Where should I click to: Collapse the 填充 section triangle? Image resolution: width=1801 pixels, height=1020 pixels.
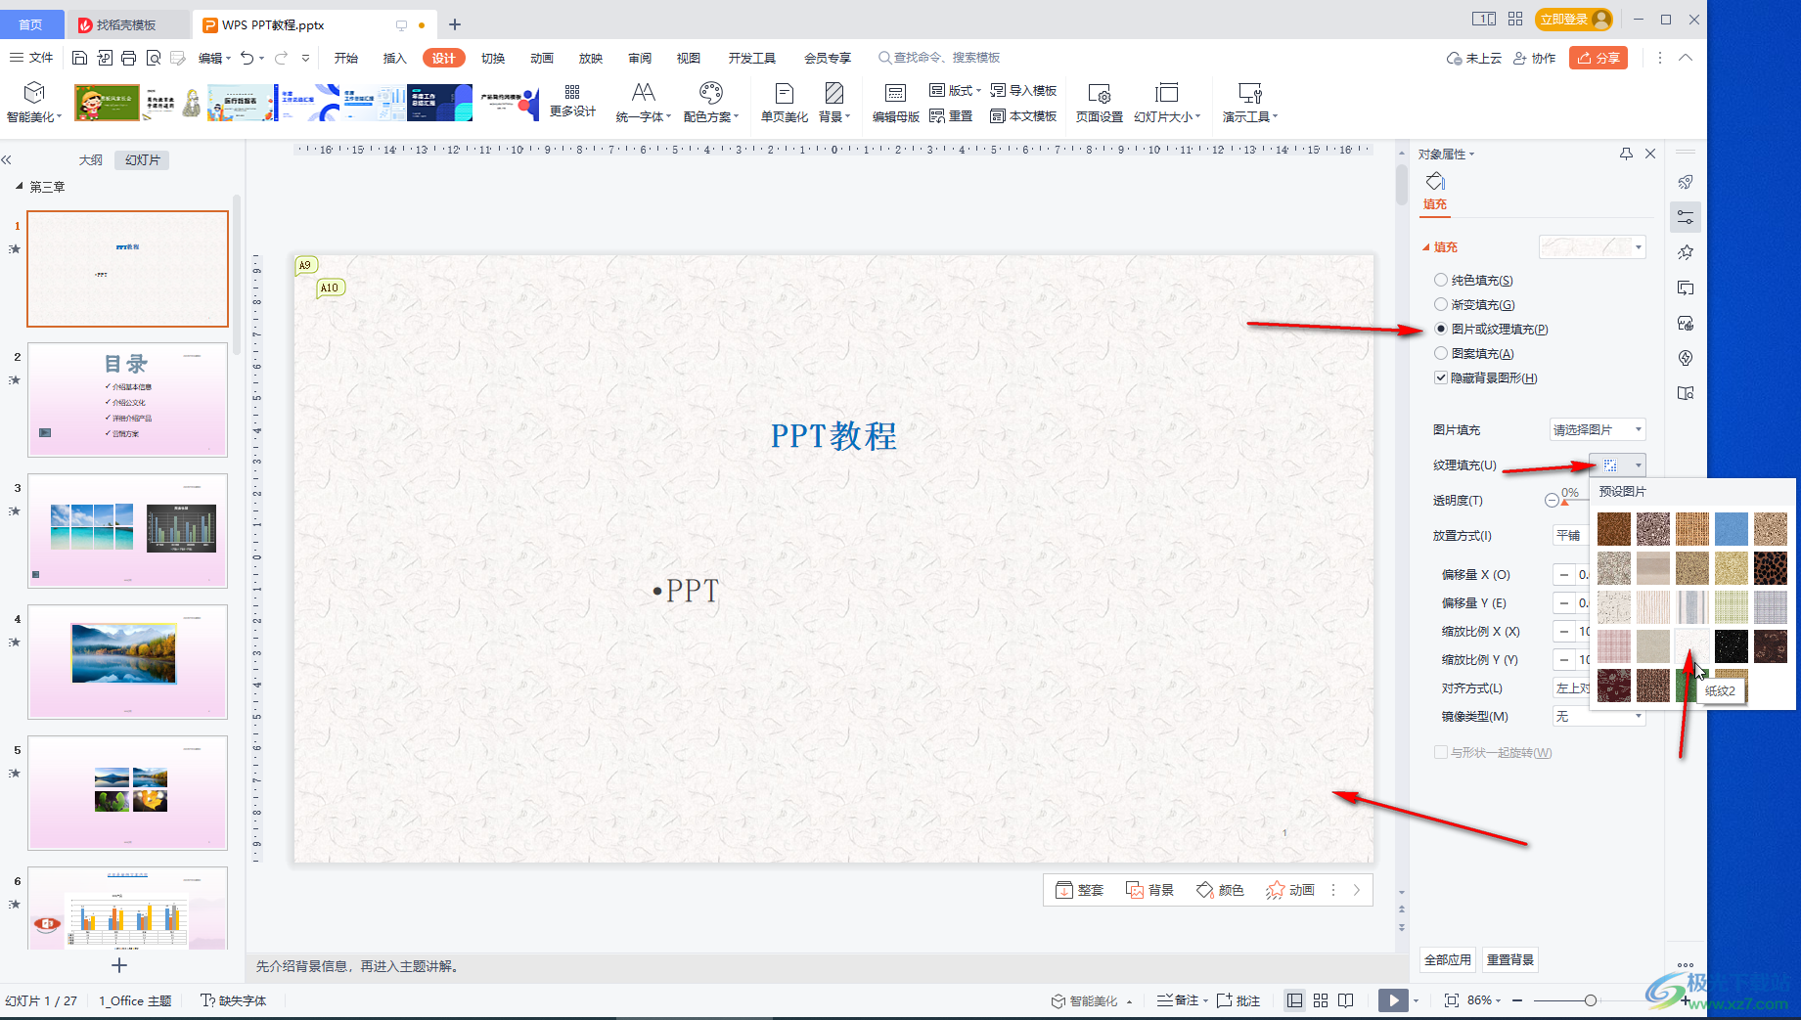pyautogui.click(x=1425, y=247)
